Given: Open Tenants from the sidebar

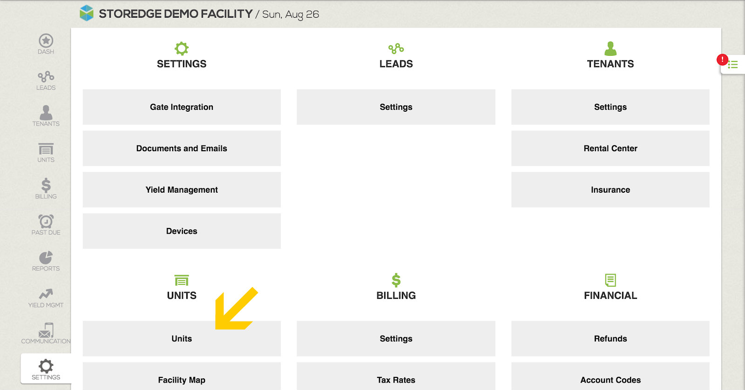Looking at the screenshot, I should tap(46, 116).
